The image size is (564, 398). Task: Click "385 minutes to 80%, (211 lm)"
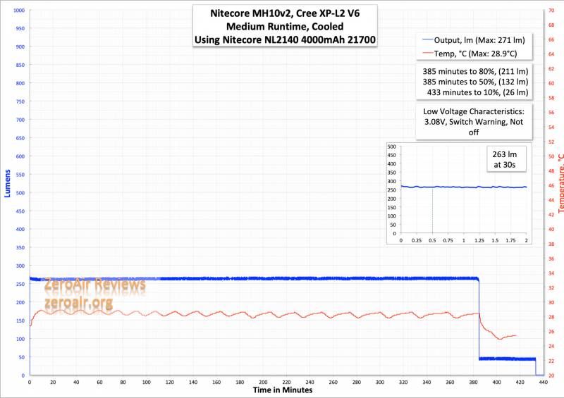click(x=475, y=72)
